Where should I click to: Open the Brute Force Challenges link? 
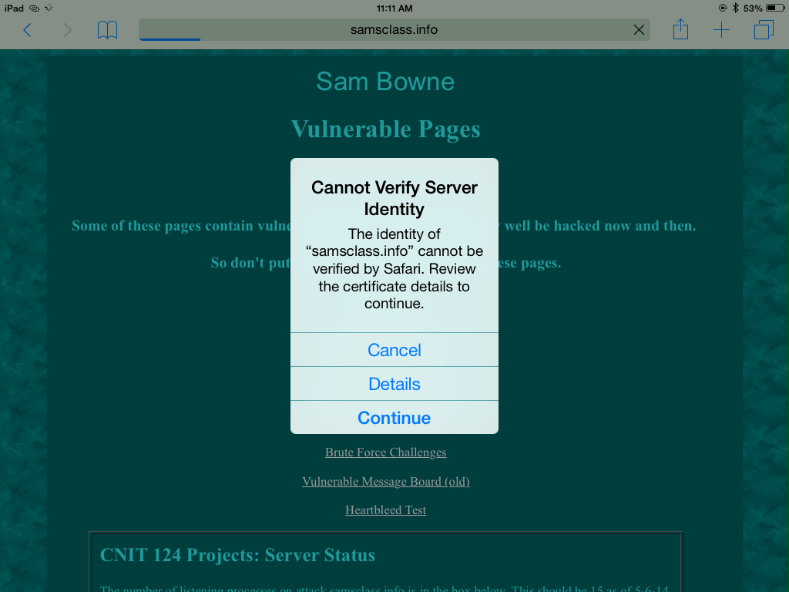coord(385,452)
